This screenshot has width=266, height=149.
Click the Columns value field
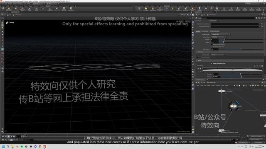point(214,40)
